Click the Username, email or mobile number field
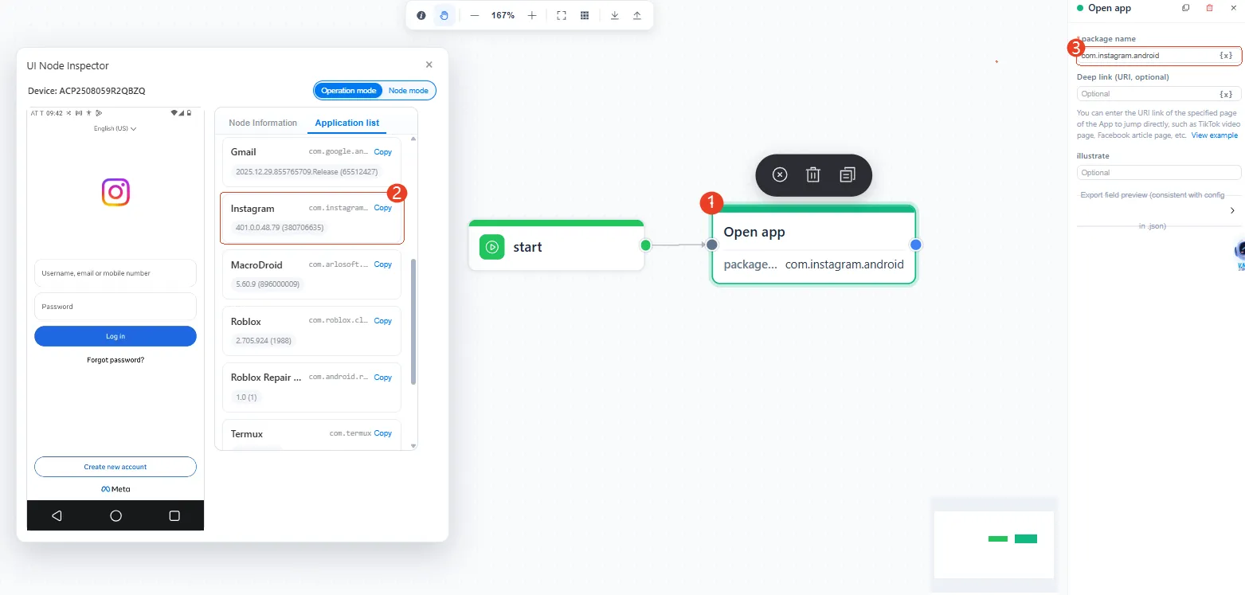Image resolution: width=1245 pixels, height=595 pixels. point(115,273)
